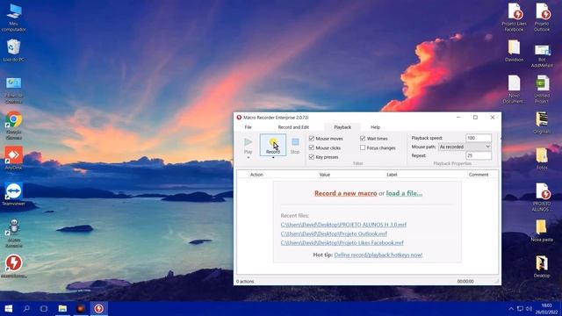The width and height of the screenshot is (562, 316).
Task: Click Macro Recorder taskbar icon
Action: point(99,308)
